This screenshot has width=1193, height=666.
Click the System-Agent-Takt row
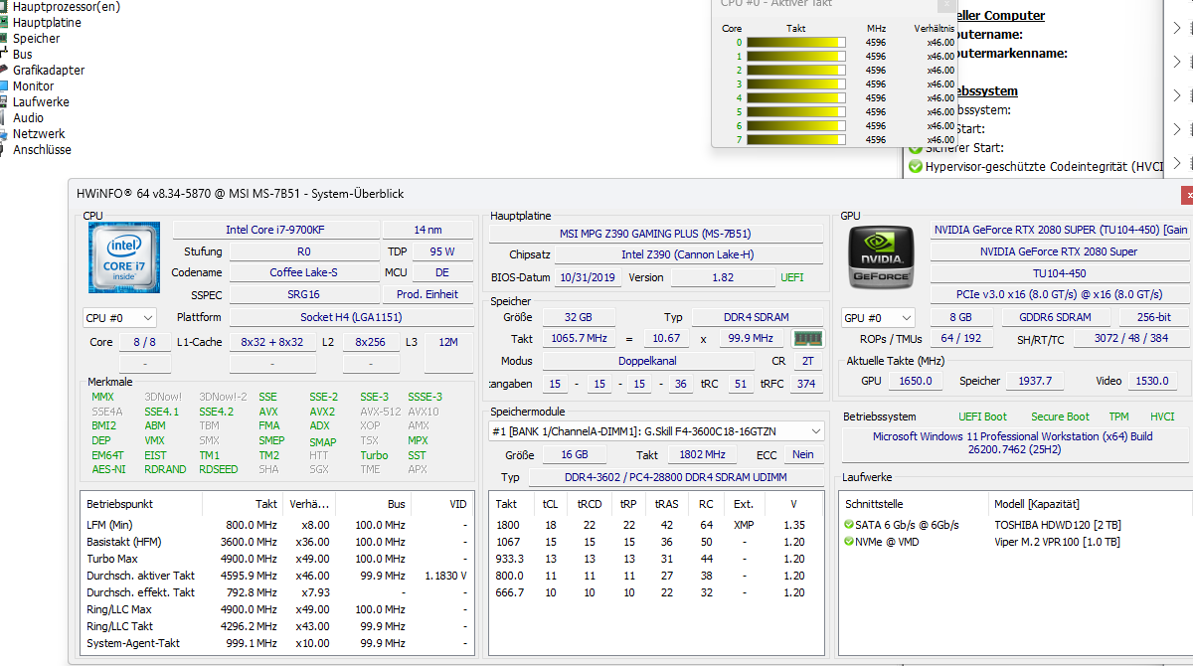(276, 643)
